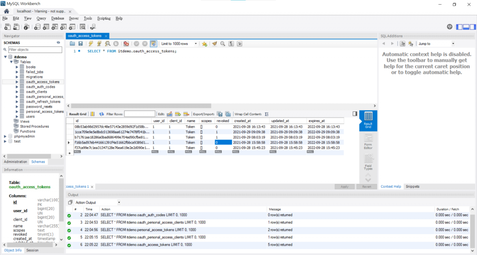
Task: Create new view toolbar icon
Action: [x=55, y=27]
